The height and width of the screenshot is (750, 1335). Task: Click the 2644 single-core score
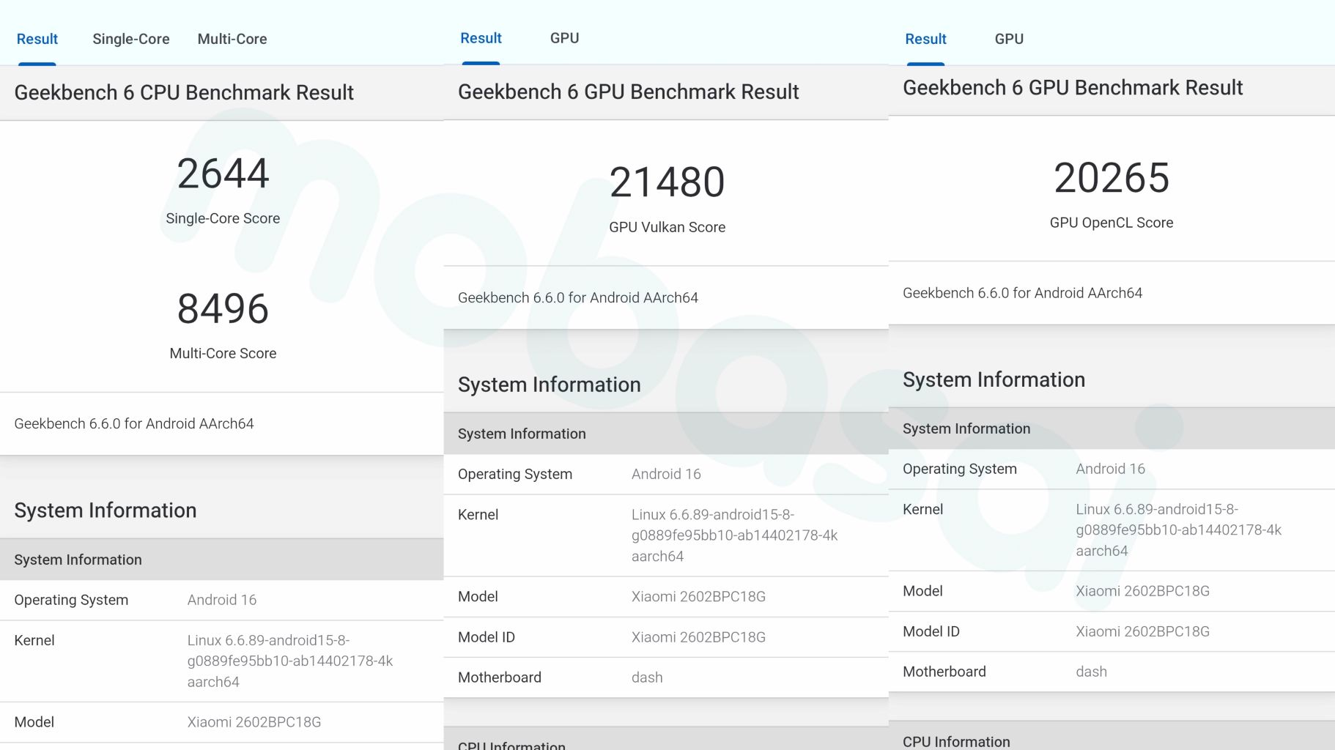(x=223, y=174)
